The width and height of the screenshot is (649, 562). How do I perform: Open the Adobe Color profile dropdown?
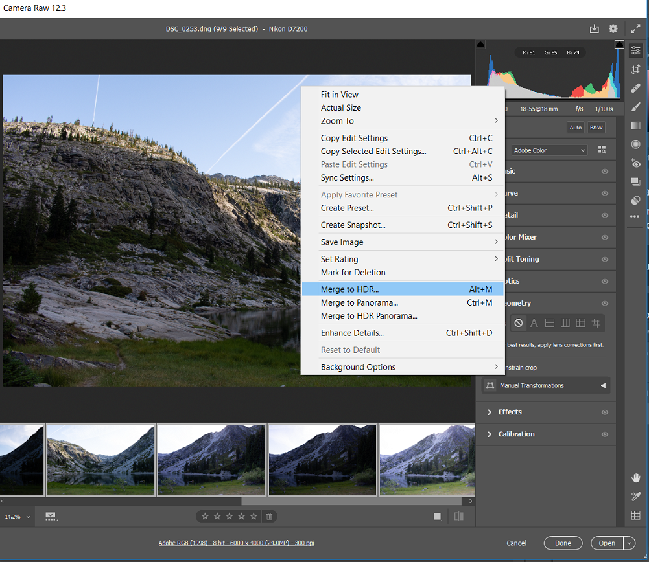(x=549, y=150)
